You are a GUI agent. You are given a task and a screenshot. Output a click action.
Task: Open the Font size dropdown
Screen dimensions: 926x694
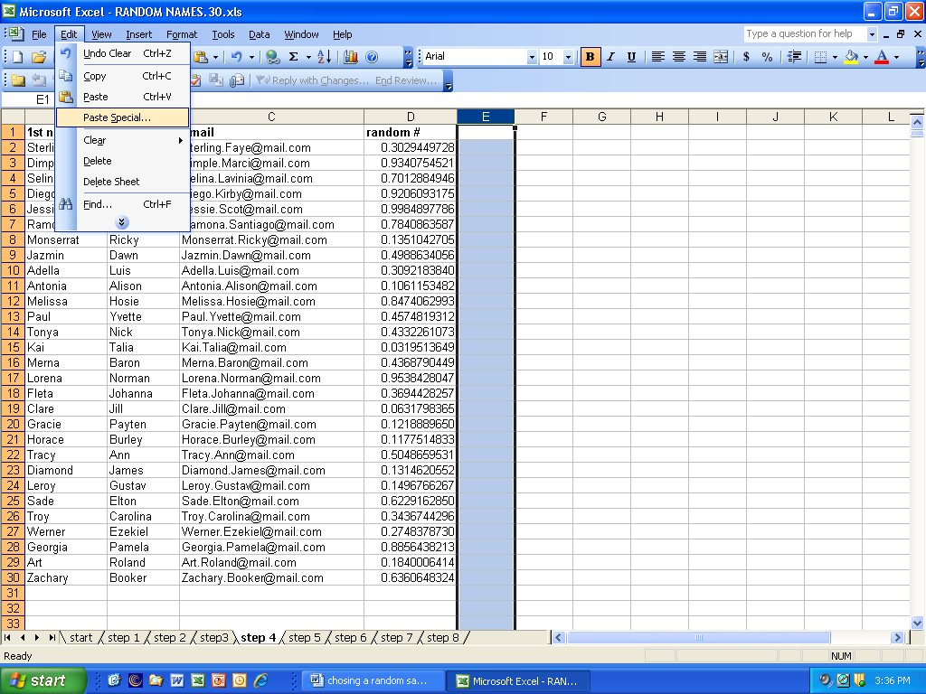click(x=568, y=57)
